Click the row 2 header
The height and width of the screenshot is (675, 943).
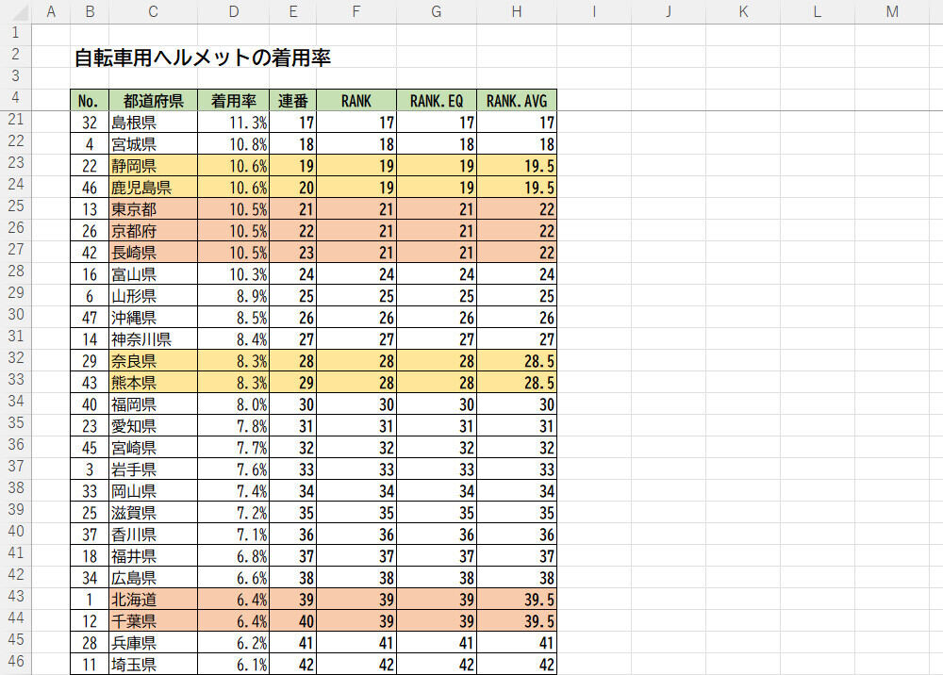pyautogui.click(x=16, y=56)
